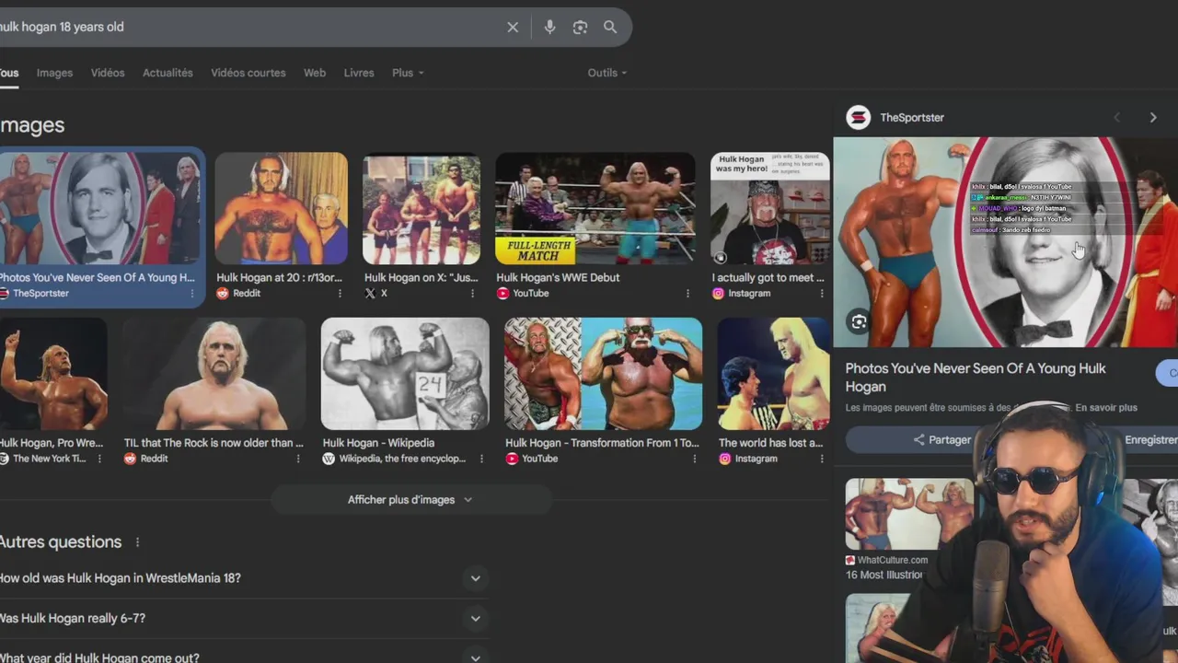Click the Reddit source icon under 'Hulk Hogan at 20'

point(223,294)
